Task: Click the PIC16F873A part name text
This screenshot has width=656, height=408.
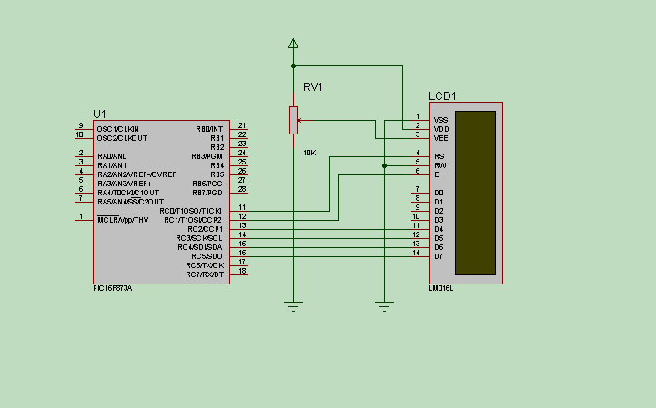Action: pos(112,288)
